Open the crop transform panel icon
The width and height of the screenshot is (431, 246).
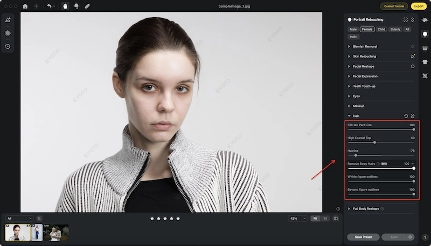coord(425,76)
